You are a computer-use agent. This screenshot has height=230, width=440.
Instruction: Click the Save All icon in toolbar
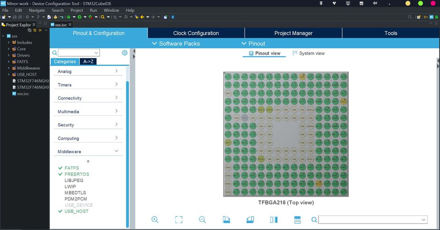(x=20, y=17)
